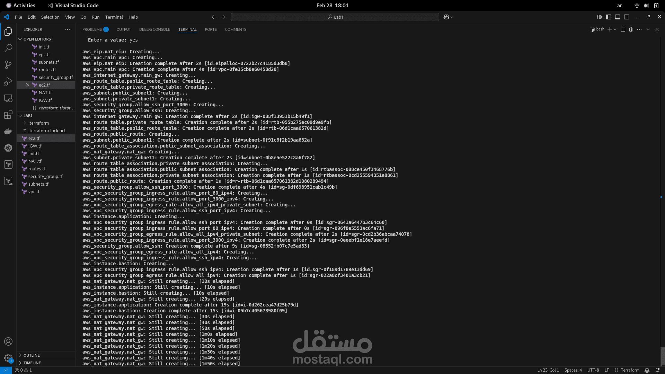
Task: Open Copilot dropdown arrow in title bar
Action: (452, 17)
